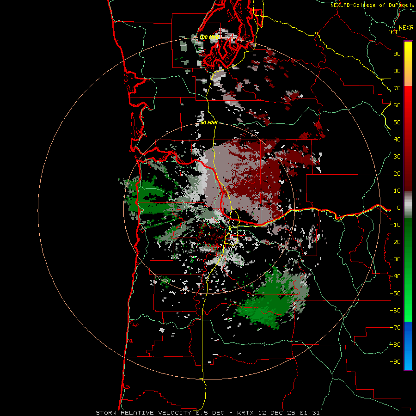Click the -20 value on the velocity scale
The image size is (416, 416).
point(395,242)
